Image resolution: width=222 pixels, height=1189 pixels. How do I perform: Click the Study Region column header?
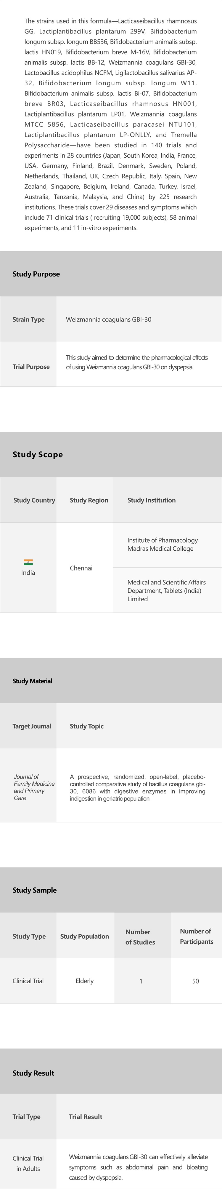(x=89, y=500)
